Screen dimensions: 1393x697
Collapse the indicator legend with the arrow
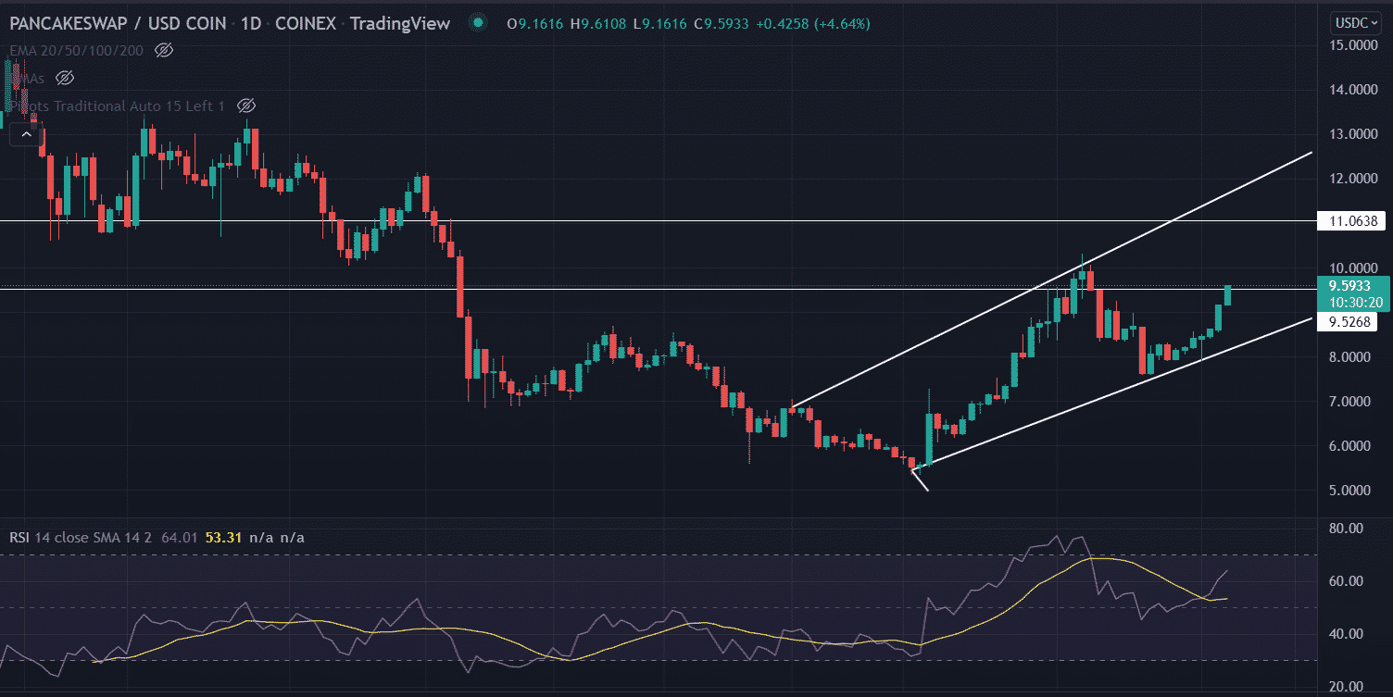click(26, 134)
